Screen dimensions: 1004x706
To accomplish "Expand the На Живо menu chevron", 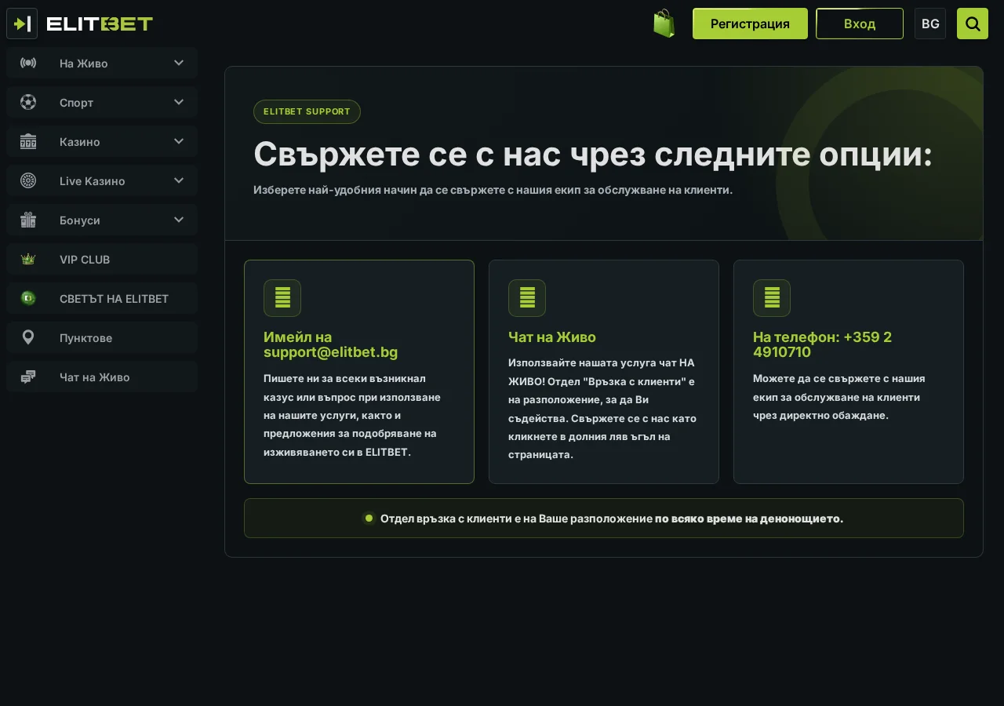I will [179, 63].
